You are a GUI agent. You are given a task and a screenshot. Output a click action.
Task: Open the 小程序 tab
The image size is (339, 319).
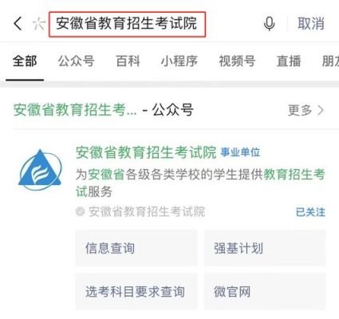click(179, 61)
